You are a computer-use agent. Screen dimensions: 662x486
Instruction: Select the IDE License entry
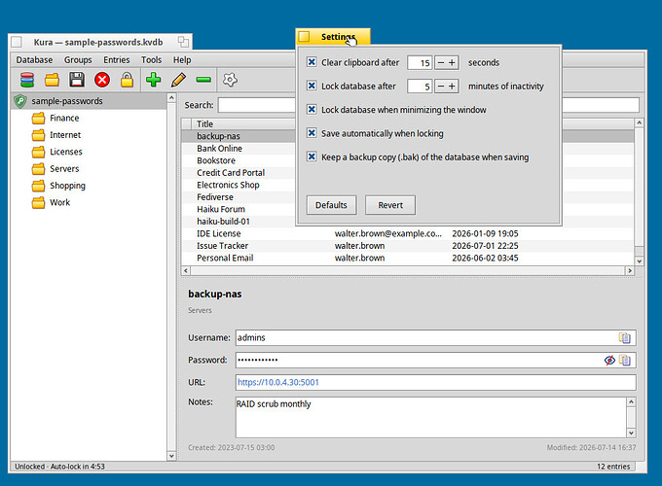[408, 233]
